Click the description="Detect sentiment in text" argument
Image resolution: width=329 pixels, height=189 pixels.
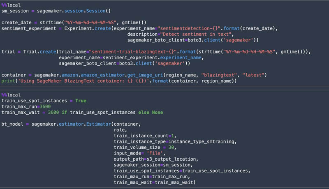181,35
